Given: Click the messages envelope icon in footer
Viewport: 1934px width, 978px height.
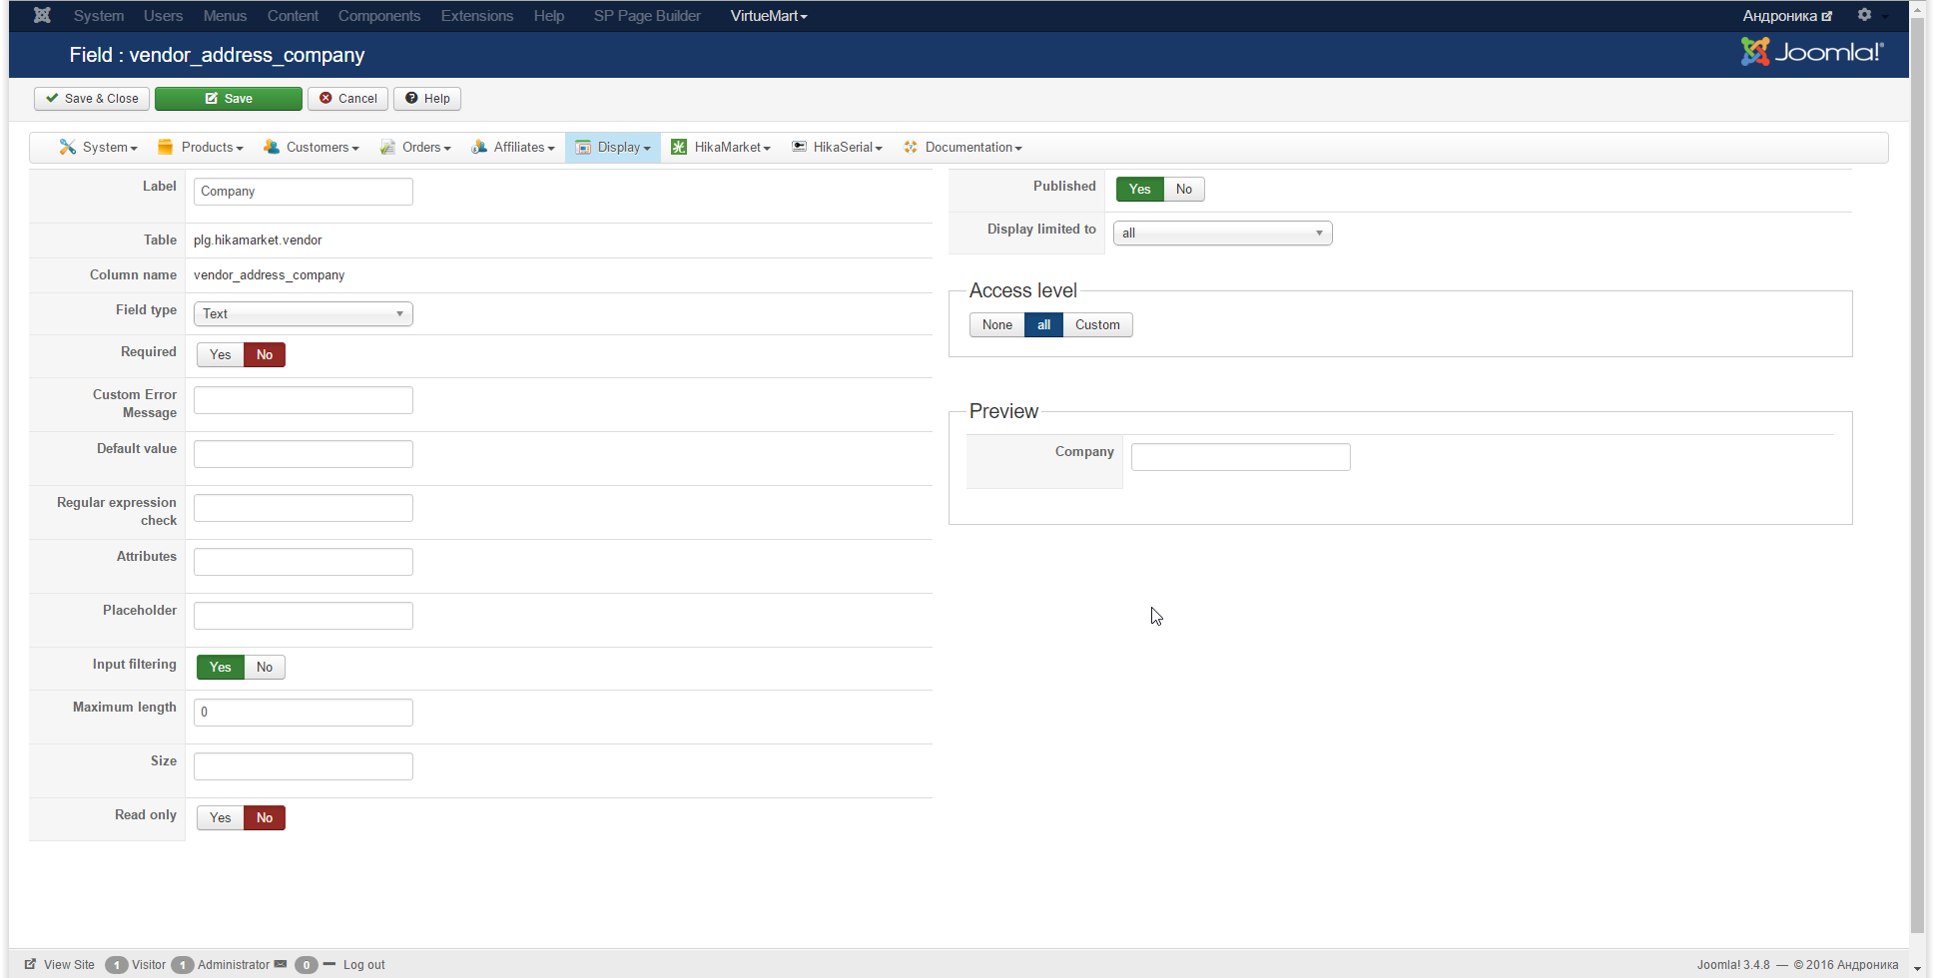Looking at the screenshot, I should pyautogui.click(x=281, y=964).
